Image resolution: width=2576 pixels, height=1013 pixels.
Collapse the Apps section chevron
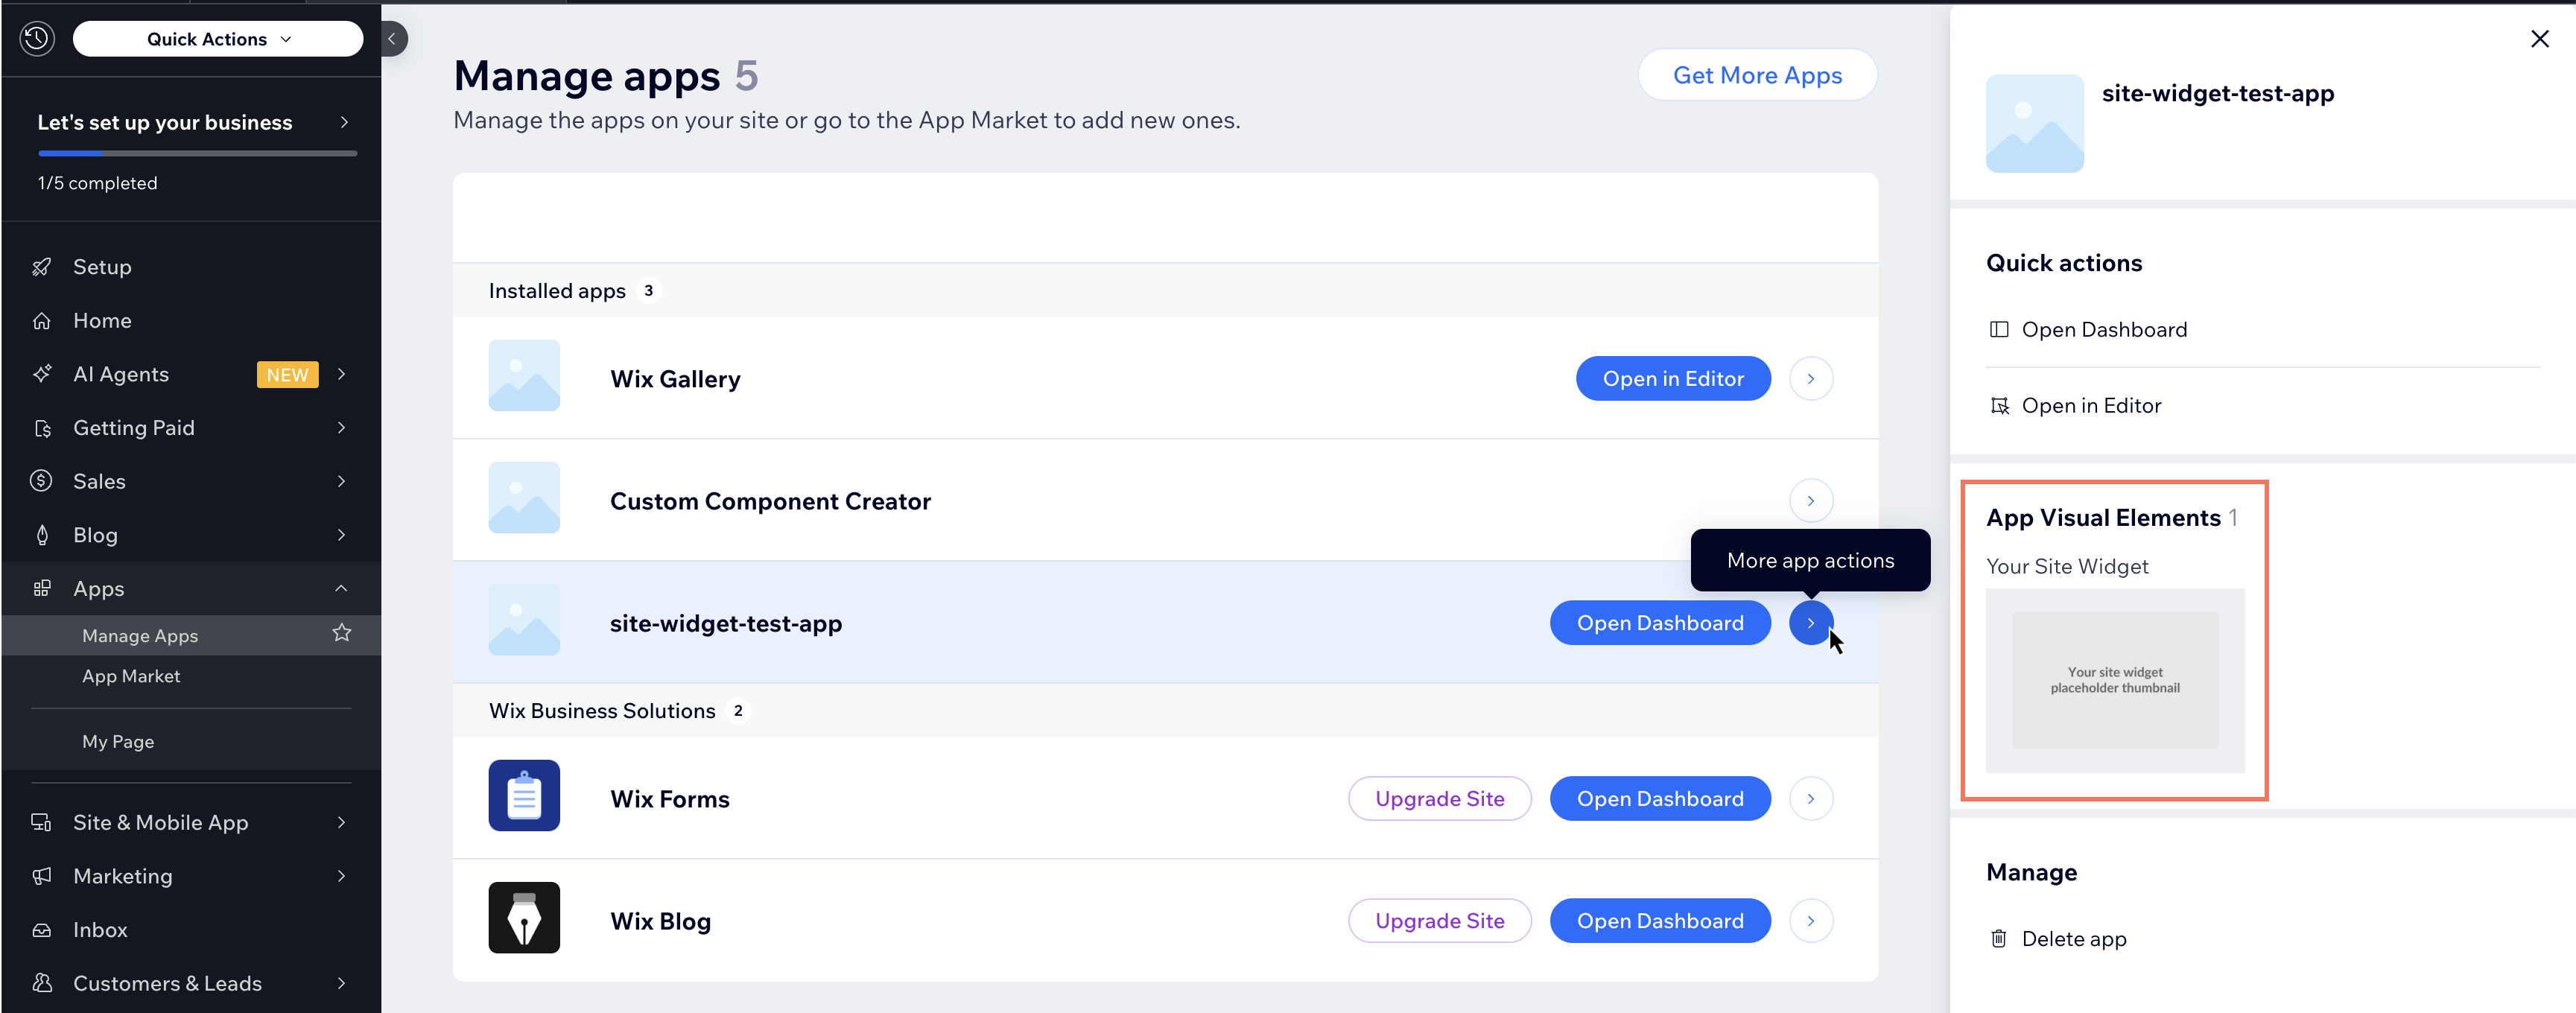pyautogui.click(x=342, y=588)
